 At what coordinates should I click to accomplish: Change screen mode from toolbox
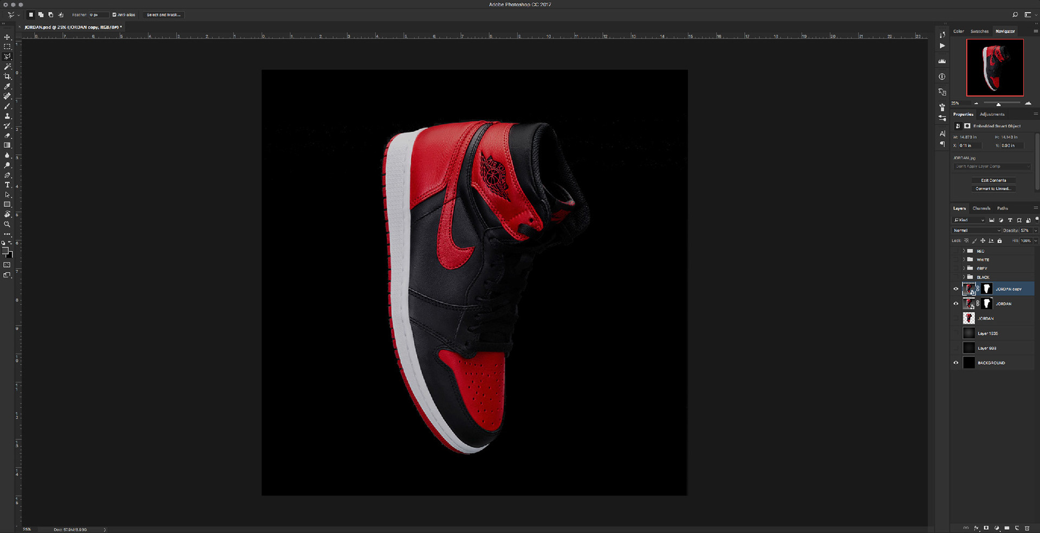point(7,275)
